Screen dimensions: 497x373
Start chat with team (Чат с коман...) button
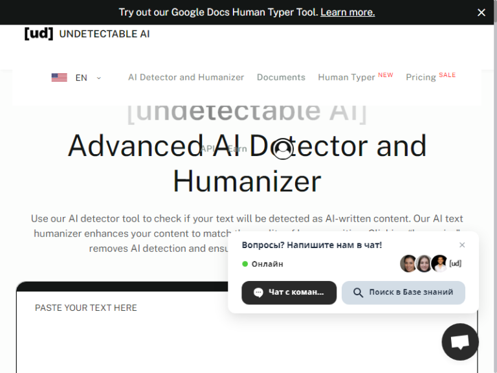(289, 293)
